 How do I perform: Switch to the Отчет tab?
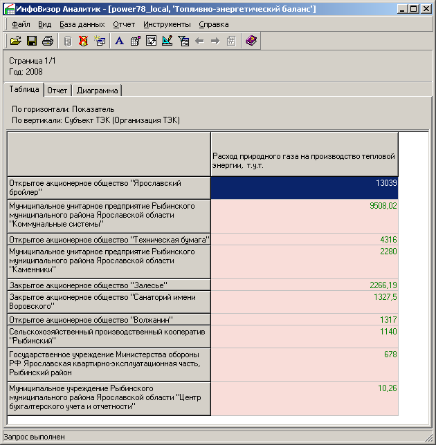pyautogui.click(x=57, y=91)
